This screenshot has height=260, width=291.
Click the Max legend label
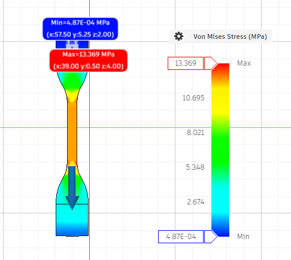(x=244, y=63)
